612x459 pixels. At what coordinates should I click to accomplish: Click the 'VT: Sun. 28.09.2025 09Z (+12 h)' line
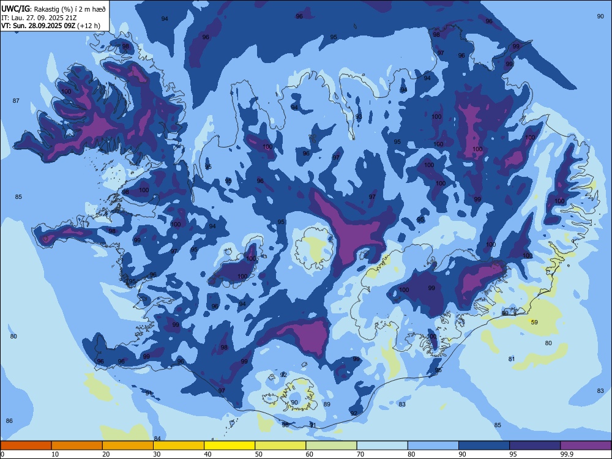pos(50,26)
